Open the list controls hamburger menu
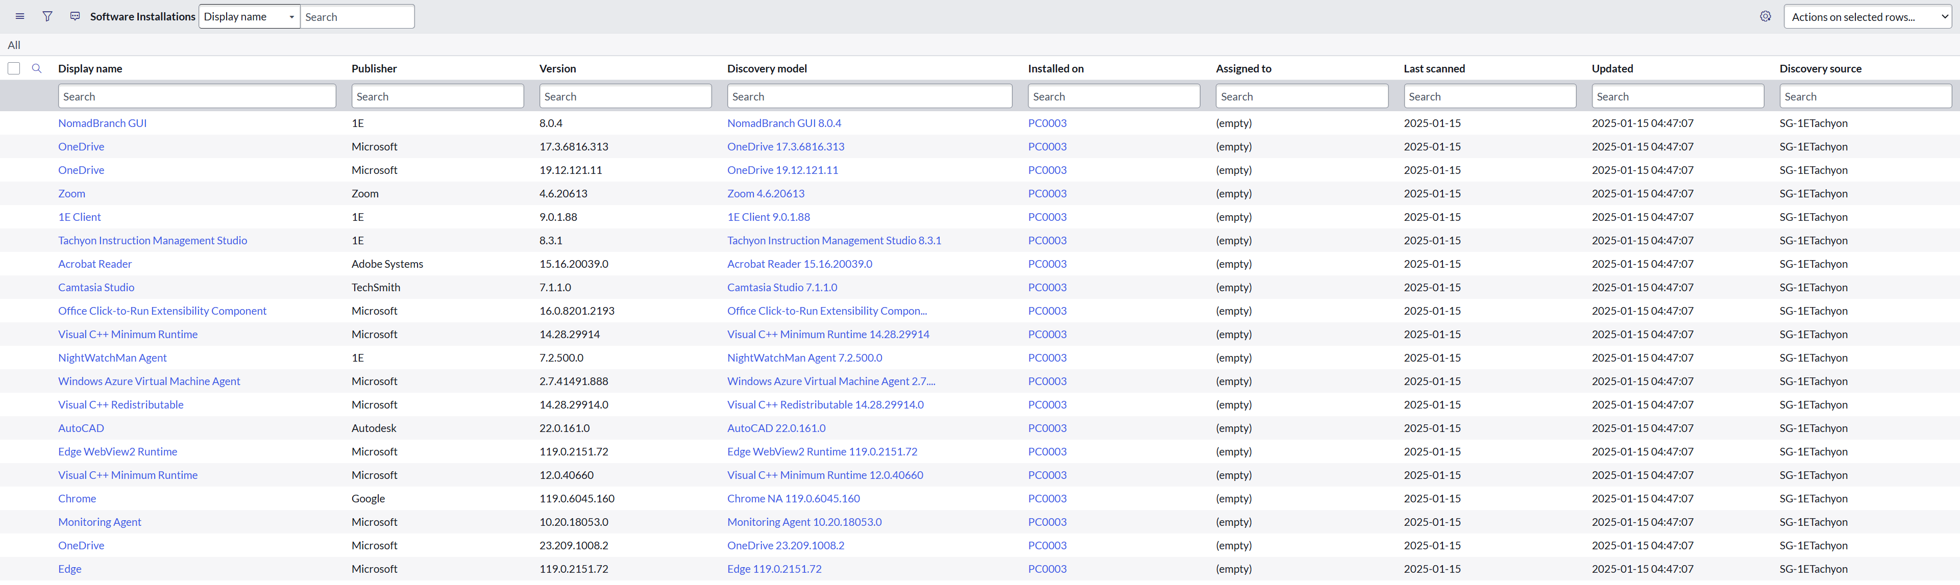 (20, 17)
